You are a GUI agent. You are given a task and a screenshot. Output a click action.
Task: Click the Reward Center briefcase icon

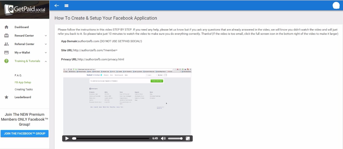(6, 36)
